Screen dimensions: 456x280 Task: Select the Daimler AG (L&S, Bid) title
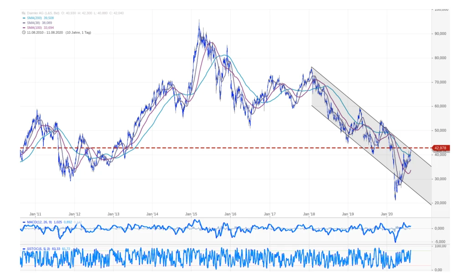[43, 13]
